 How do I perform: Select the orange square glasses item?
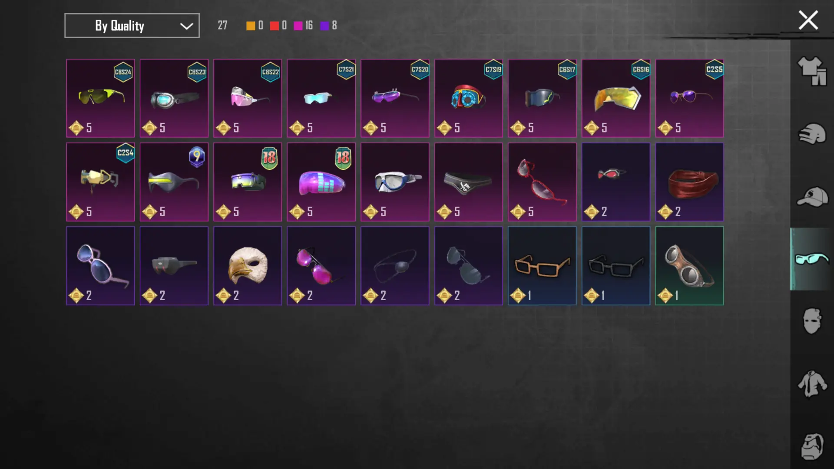[542, 266]
